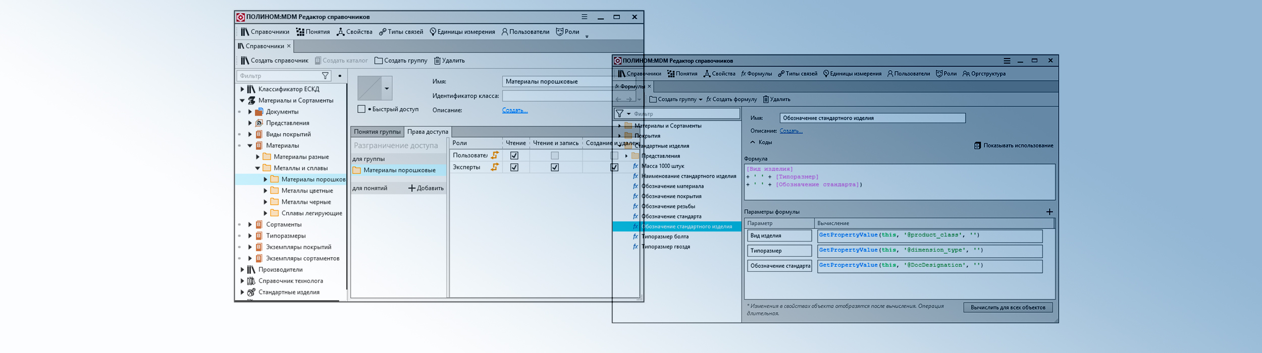Open Оргструктура section in the right window
The height and width of the screenshot is (353, 1262).
984,74
